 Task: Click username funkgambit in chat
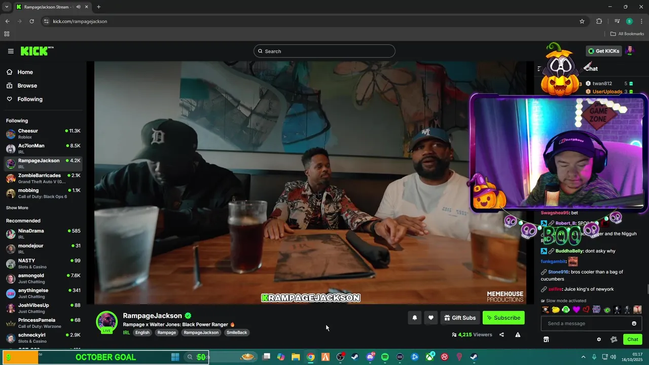pos(553,262)
